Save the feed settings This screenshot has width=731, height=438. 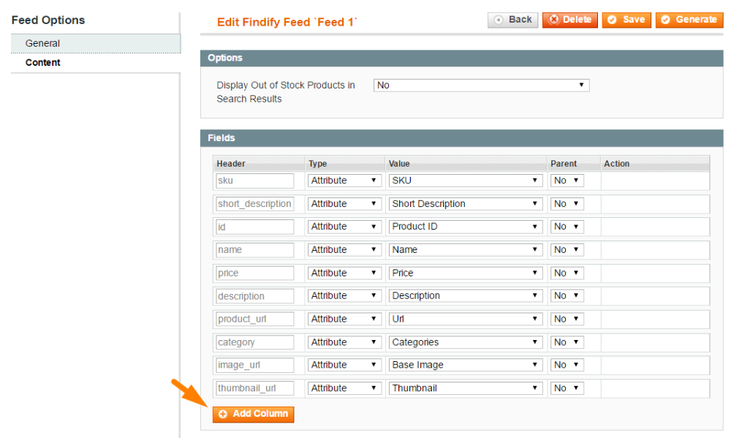pyautogui.click(x=626, y=20)
